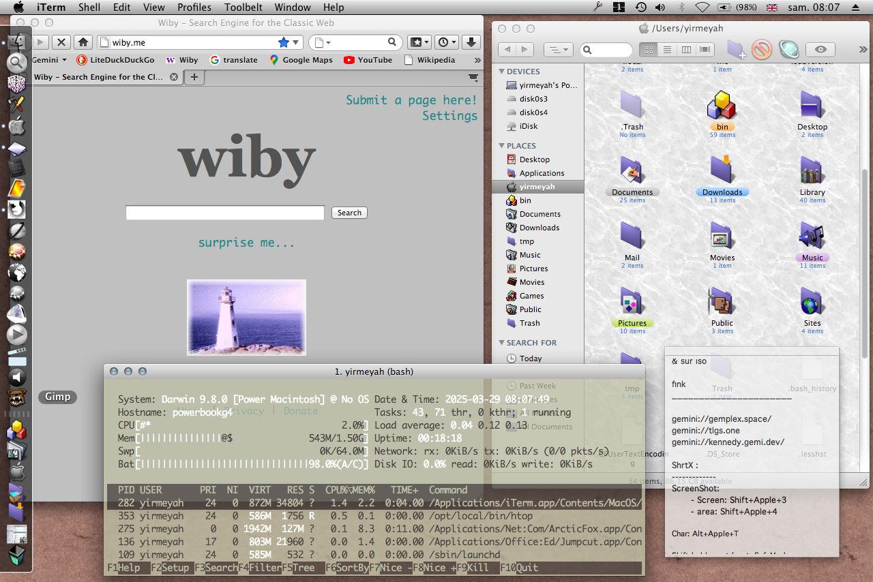Viewport: 873px width, 582px height.
Task: Click the Quick Look eye button in Finder
Action: click(820, 50)
